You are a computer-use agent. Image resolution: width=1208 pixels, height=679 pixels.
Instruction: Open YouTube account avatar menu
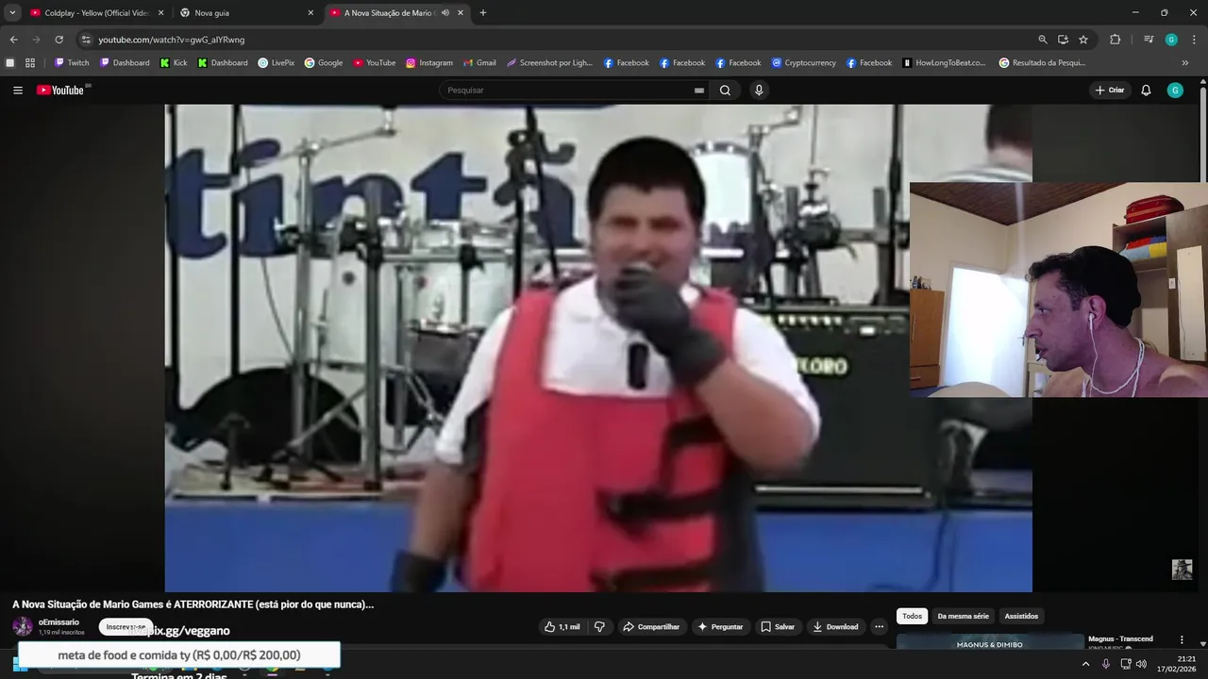1175,91
